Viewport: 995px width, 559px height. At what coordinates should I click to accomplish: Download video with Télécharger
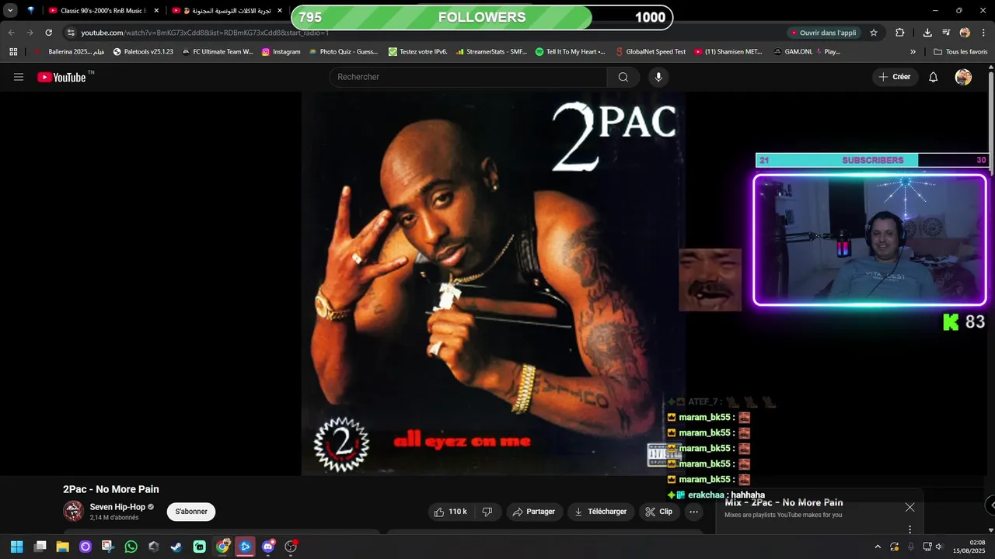click(600, 512)
